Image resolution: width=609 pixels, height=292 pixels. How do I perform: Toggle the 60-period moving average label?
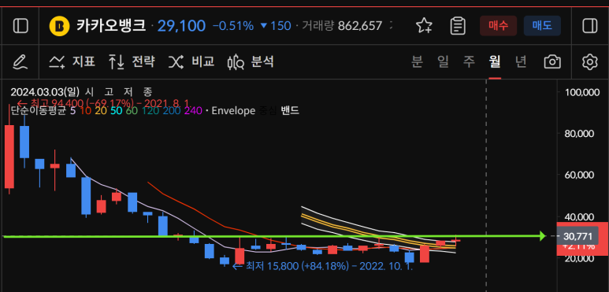pos(132,111)
